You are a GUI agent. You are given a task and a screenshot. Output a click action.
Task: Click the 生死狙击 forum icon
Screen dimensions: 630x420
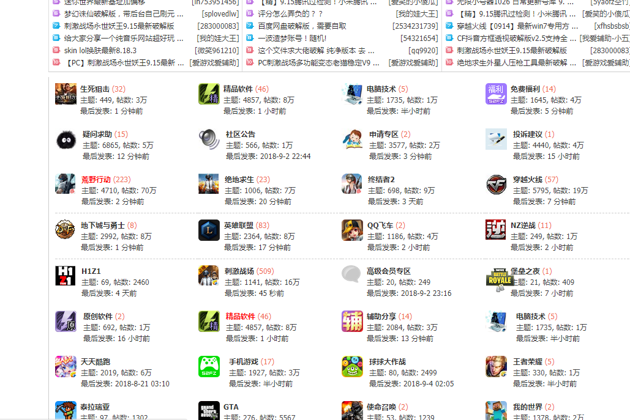pos(66,94)
